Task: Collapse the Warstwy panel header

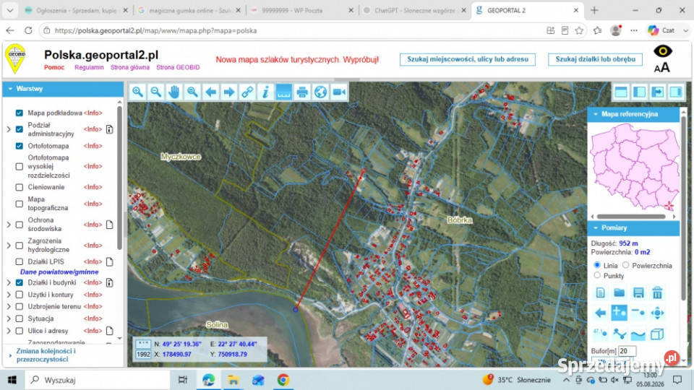Action: tap(63, 89)
